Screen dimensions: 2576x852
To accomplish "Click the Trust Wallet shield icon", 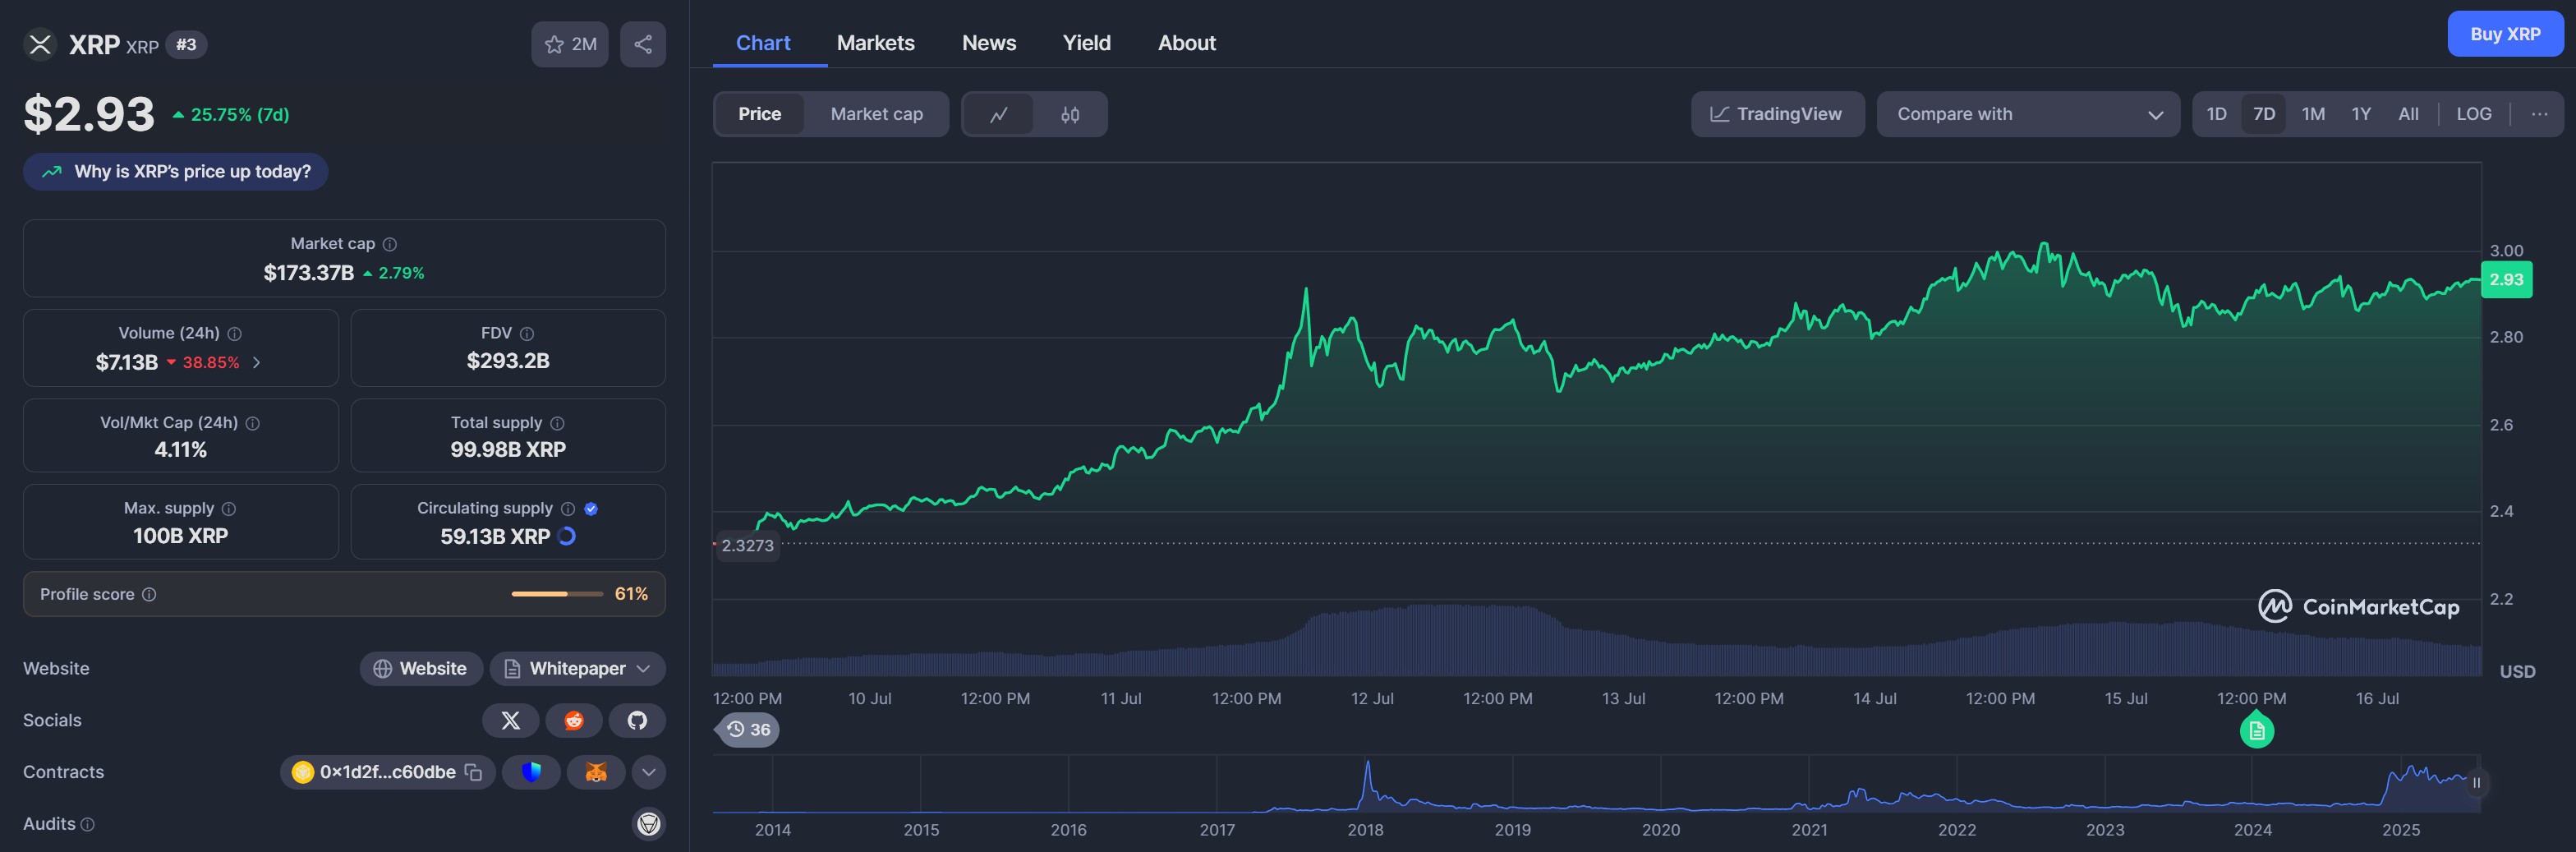I will click(x=531, y=773).
